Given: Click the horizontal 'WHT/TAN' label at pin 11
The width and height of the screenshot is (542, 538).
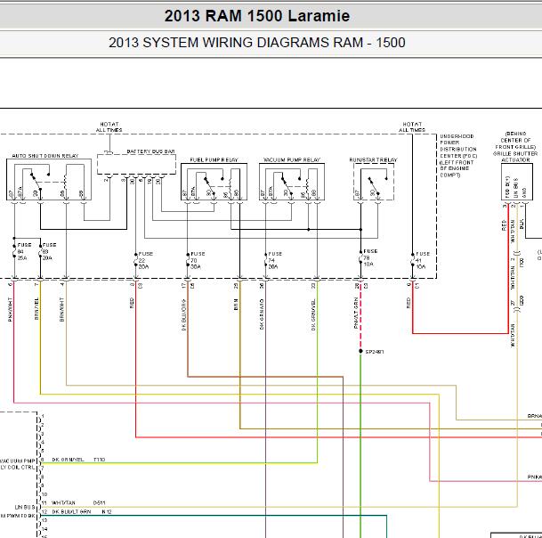Looking at the screenshot, I should 63,502.
